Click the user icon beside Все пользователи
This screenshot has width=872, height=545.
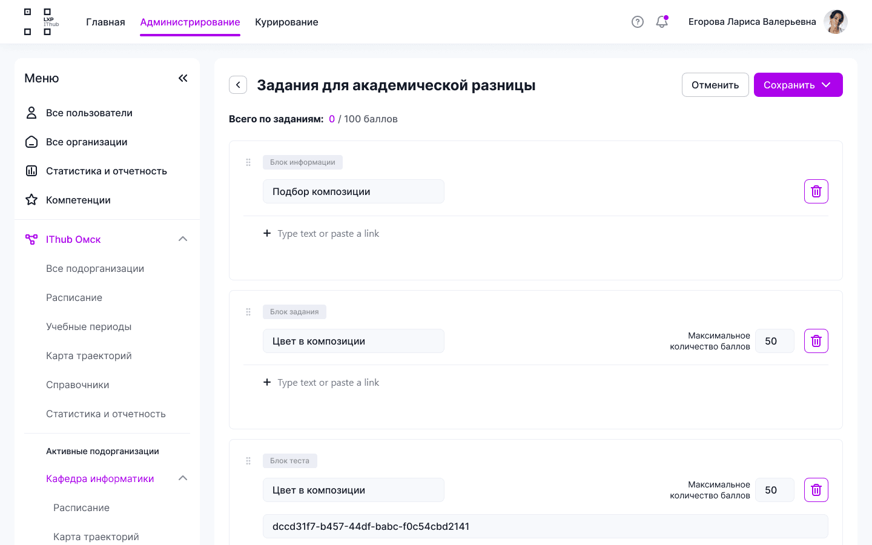click(x=31, y=113)
